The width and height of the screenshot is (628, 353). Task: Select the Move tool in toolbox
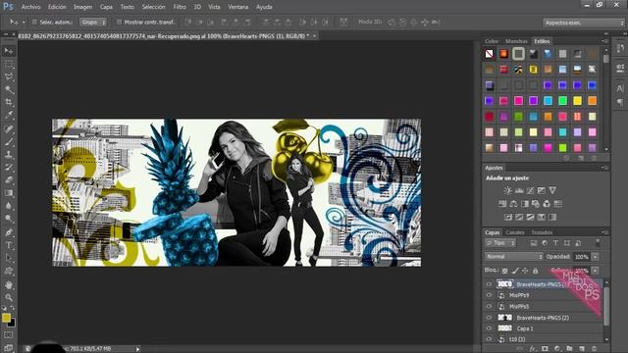coord(9,51)
